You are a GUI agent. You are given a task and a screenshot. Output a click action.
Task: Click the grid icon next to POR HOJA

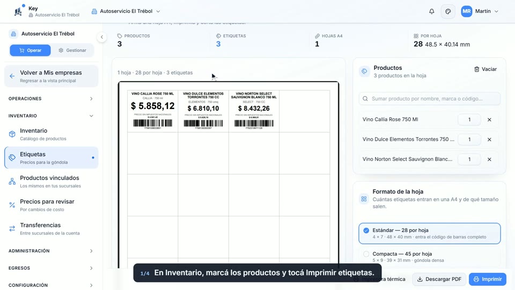tap(416, 36)
